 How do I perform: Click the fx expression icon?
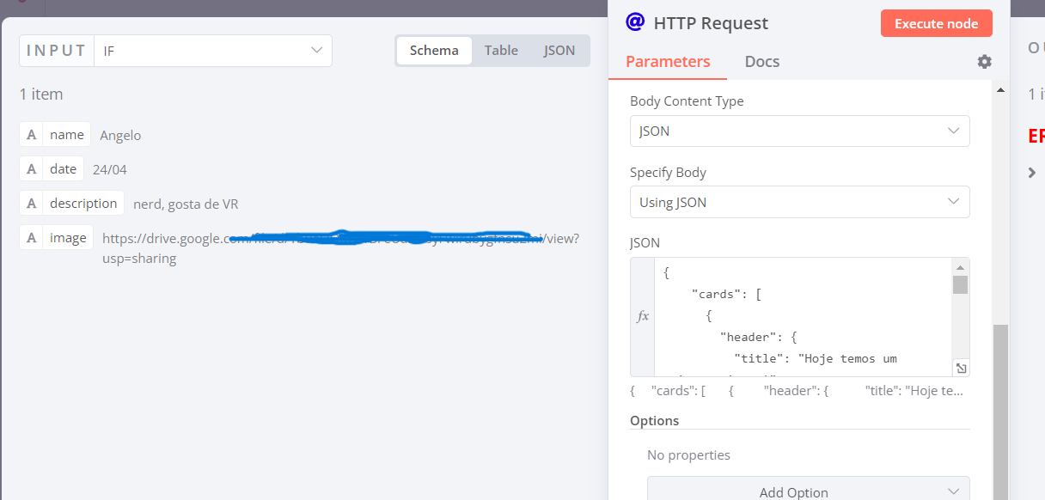tap(643, 316)
